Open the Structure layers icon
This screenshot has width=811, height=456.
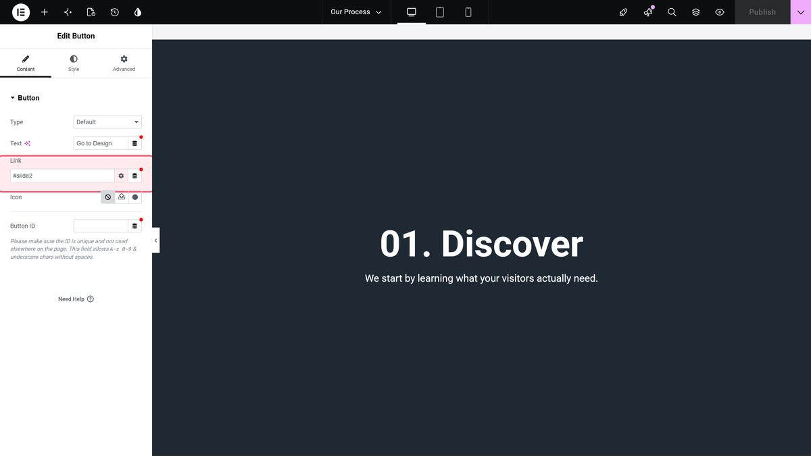(x=696, y=12)
